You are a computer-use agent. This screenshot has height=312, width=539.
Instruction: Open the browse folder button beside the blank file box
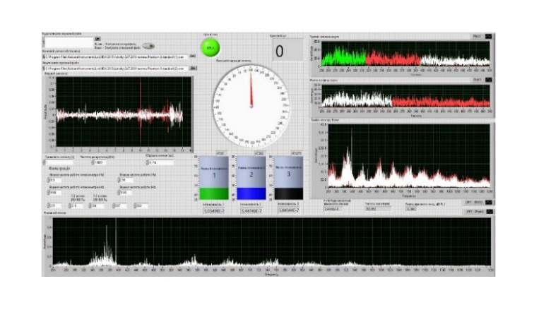(97, 39)
